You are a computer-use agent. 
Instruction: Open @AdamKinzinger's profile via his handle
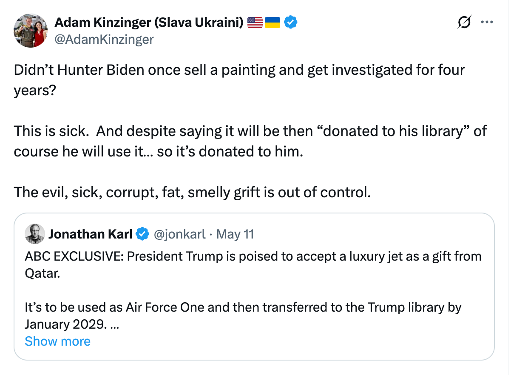104,39
